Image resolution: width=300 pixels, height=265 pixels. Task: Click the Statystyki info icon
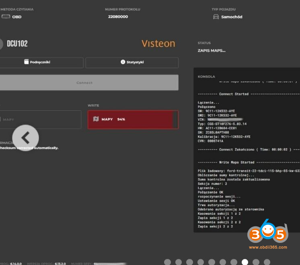[x=123, y=62]
